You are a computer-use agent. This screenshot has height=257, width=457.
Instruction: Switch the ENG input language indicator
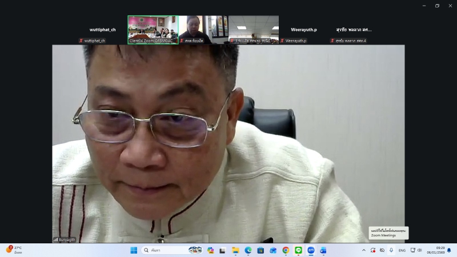click(x=402, y=250)
